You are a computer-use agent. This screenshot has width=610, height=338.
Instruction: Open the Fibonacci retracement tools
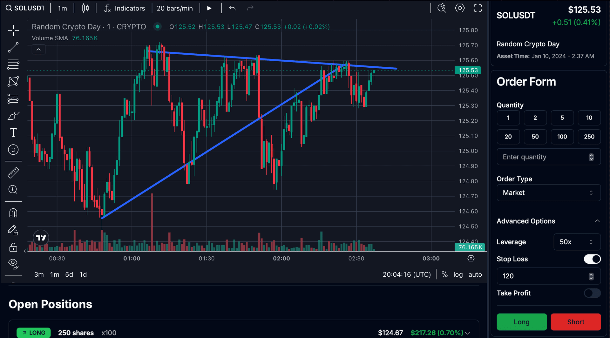click(x=13, y=64)
